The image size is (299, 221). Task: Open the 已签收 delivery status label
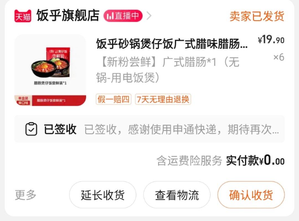click(60, 129)
